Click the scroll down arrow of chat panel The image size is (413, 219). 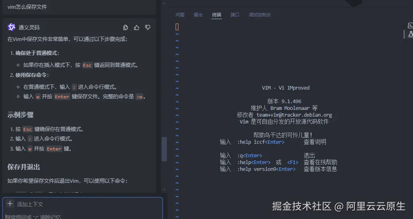tap(164, 189)
